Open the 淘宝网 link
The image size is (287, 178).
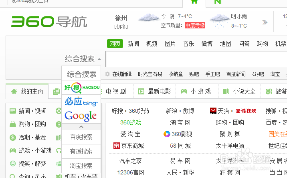(x=180, y=122)
